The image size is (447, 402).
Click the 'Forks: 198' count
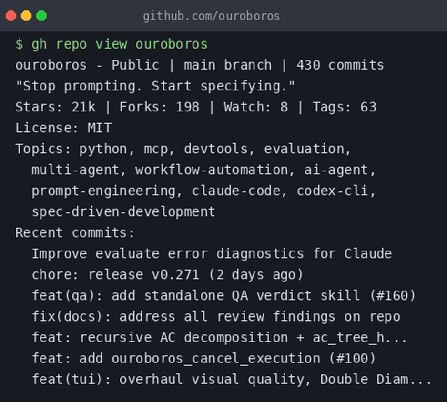(x=159, y=107)
